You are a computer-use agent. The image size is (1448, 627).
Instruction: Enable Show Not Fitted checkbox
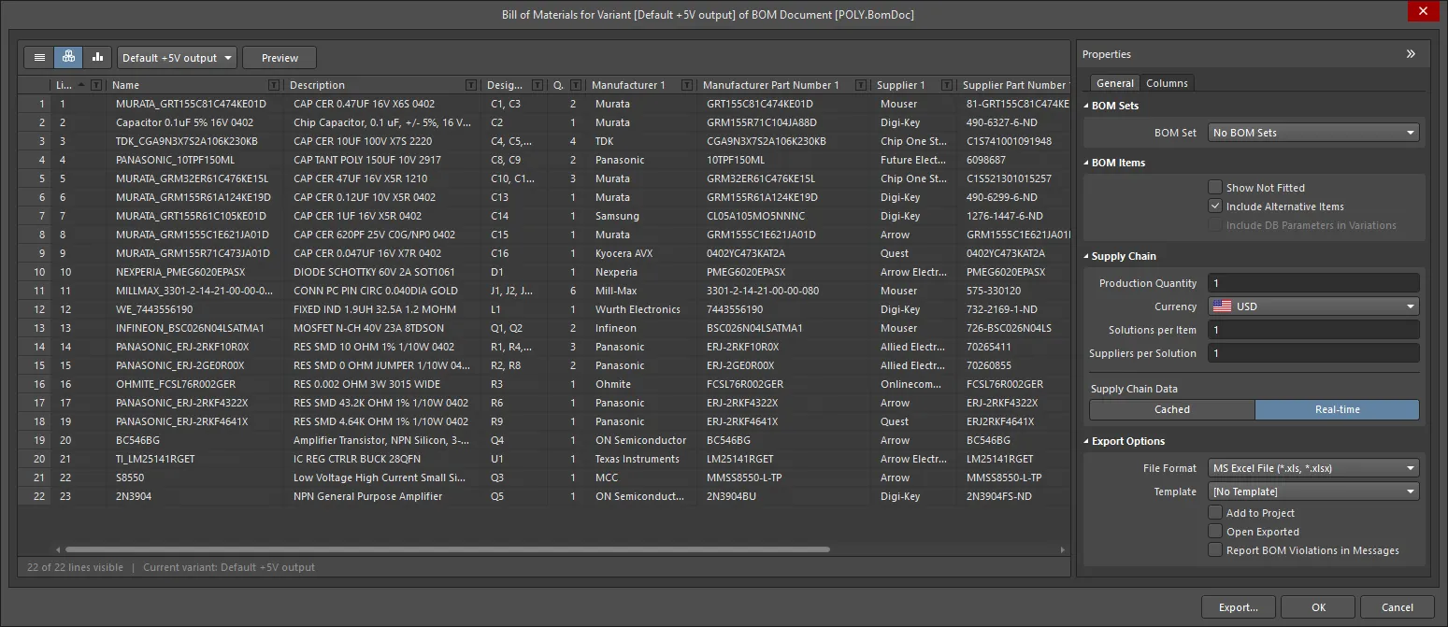click(x=1215, y=187)
